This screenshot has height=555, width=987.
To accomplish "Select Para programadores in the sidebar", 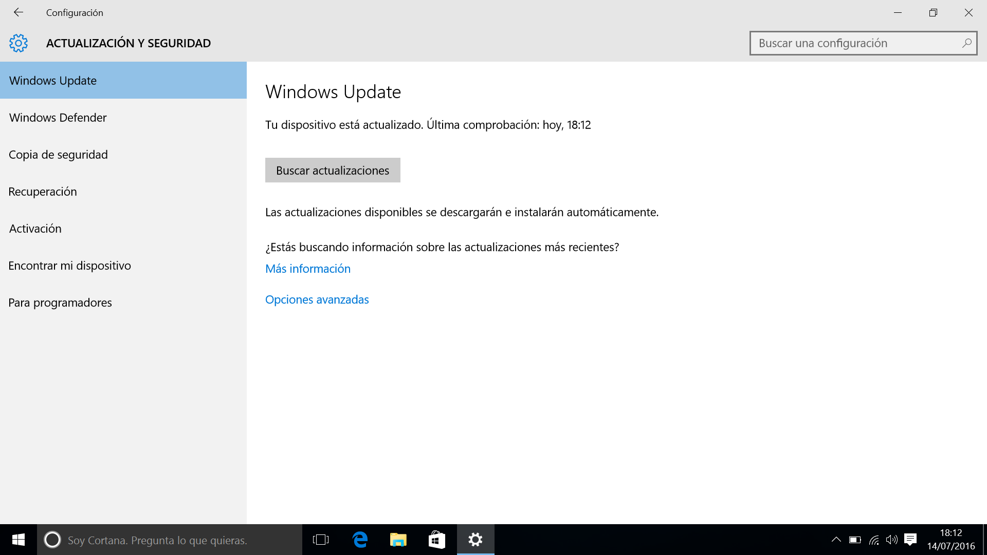I will point(60,303).
